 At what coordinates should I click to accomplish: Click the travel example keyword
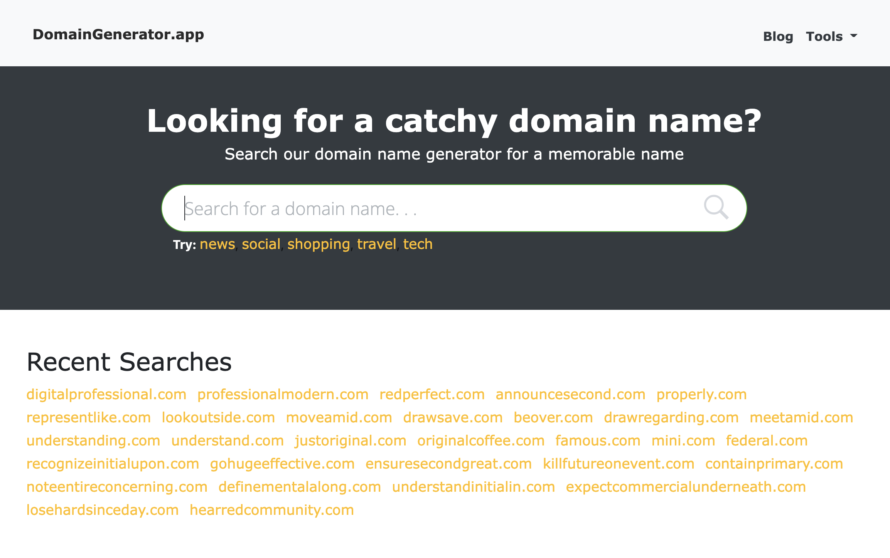377,244
